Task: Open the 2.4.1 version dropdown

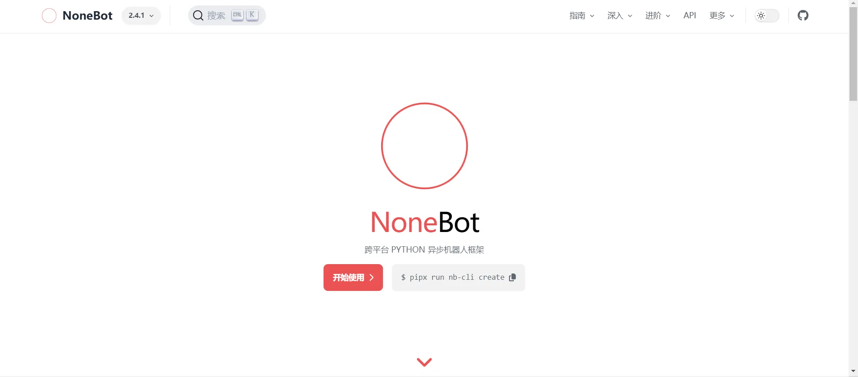Action: click(141, 16)
